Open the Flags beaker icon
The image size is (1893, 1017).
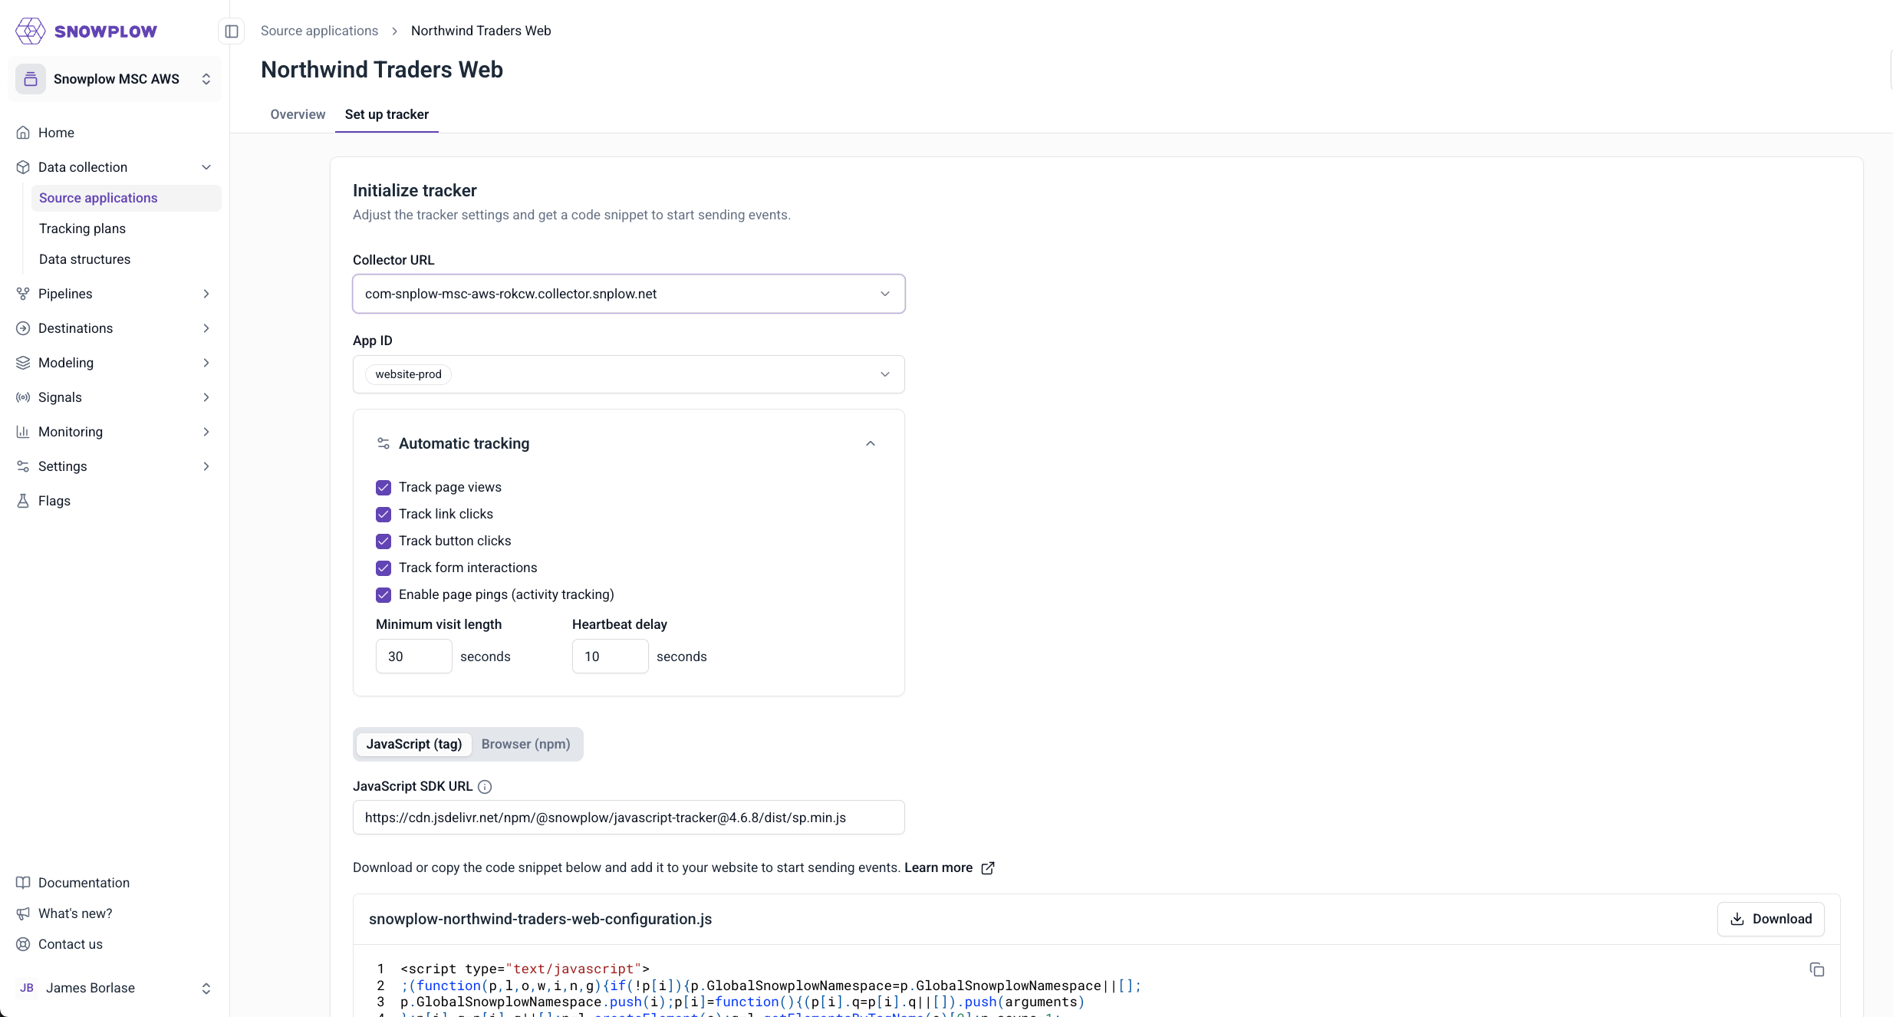coord(23,501)
